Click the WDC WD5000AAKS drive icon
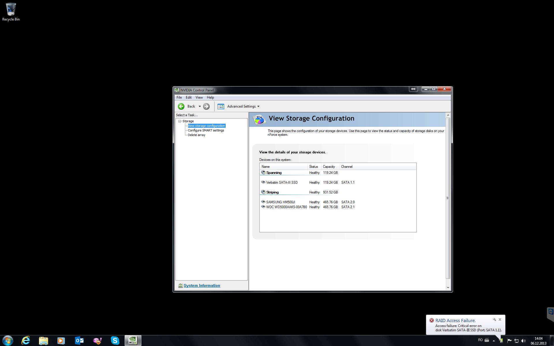 263,207
